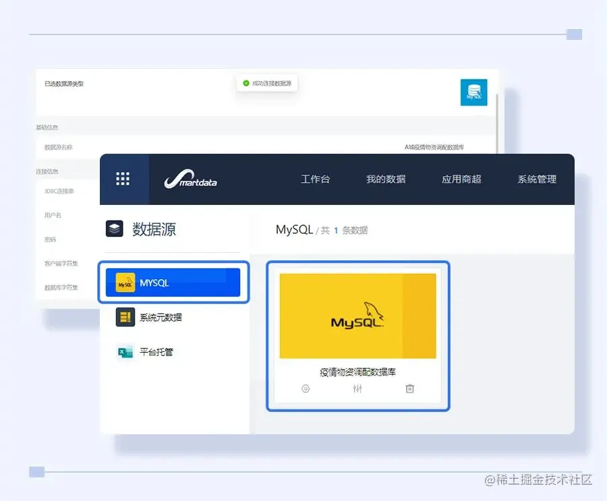Click 用户名 label in background window
Screen dimensions: 607x501
(x=53, y=215)
